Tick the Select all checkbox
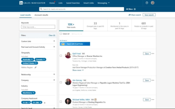Viewport: 175px width, 109px height. pyautogui.click(x=61, y=34)
